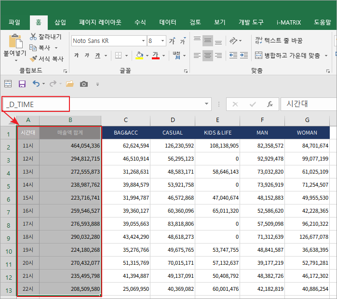The image size is (337, 299).
Task: Toggle Wrap Text (텍스트 줄 바꿈)
Action: [279, 41]
